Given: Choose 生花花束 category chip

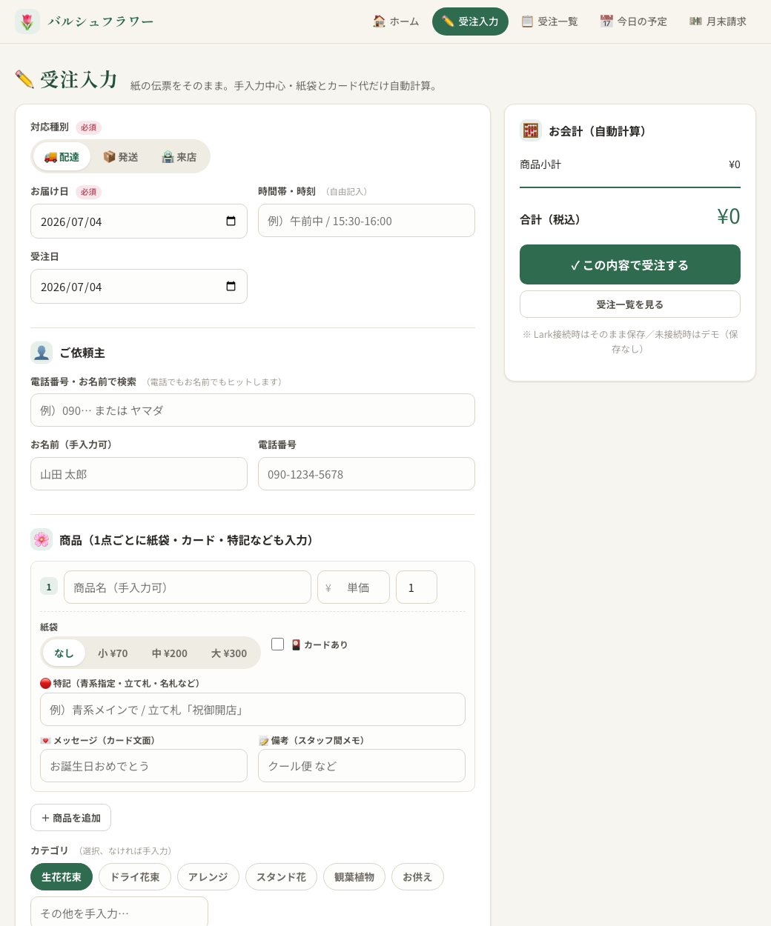Looking at the screenshot, I should pyautogui.click(x=62, y=877).
